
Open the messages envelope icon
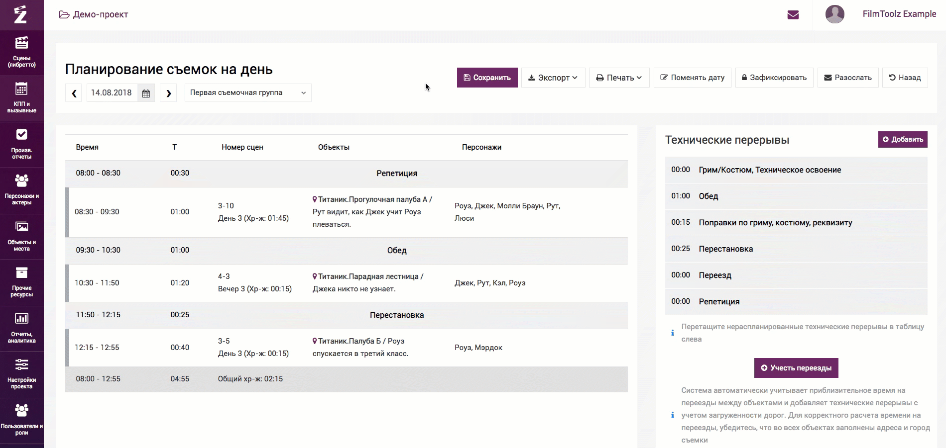tap(793, 15)
